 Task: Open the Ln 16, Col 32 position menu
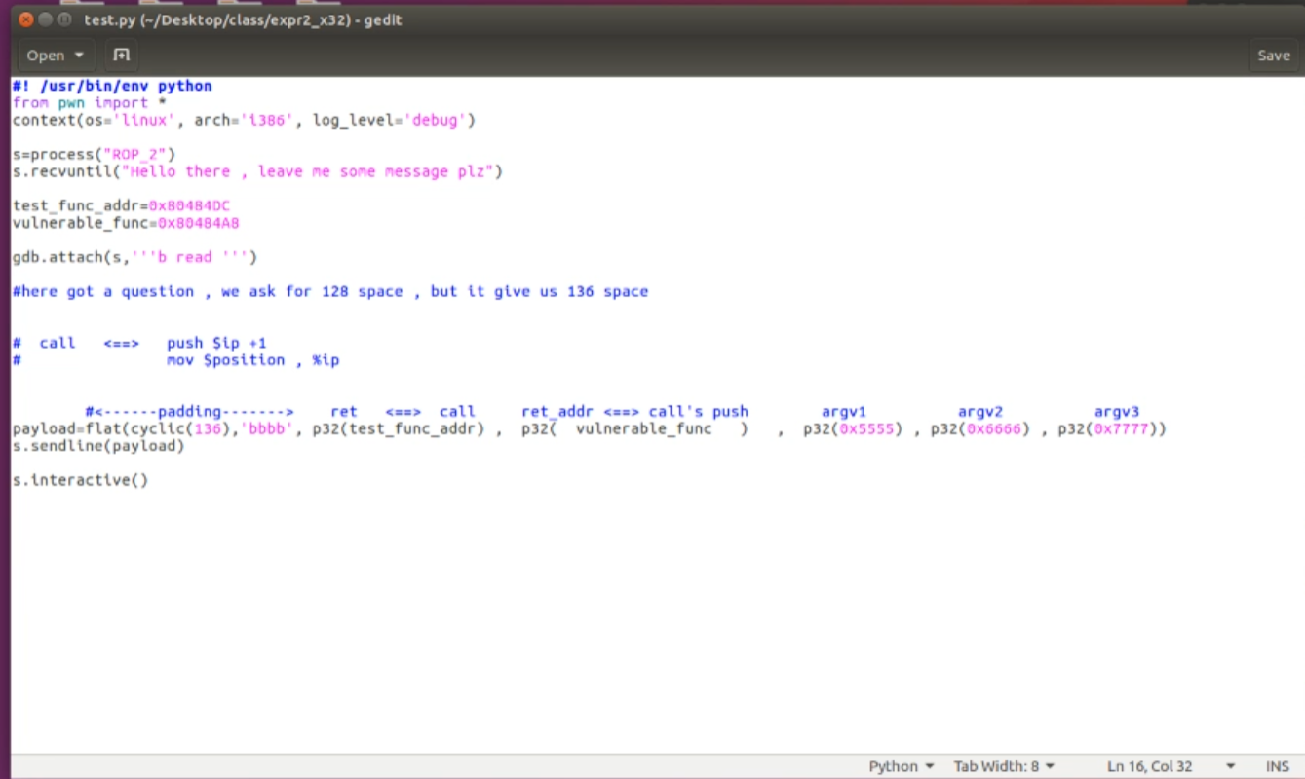(x=1171, y=766)
